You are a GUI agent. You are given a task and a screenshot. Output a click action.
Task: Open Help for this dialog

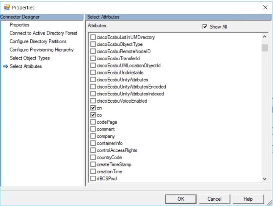[248, 199]
